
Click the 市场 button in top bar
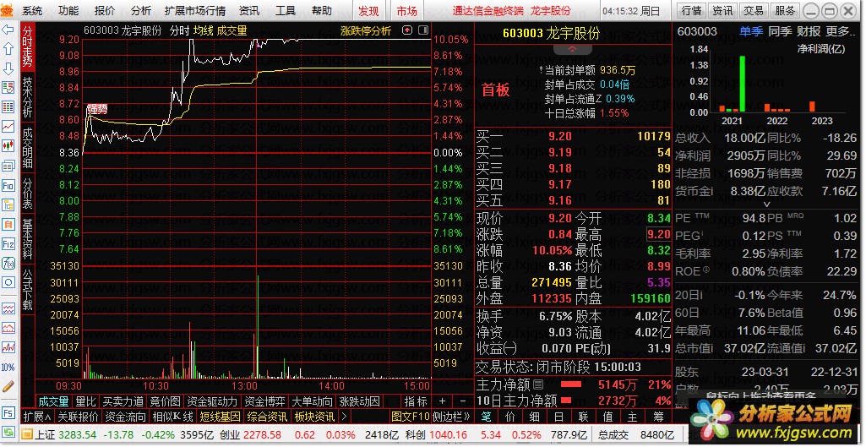(407, 11)
